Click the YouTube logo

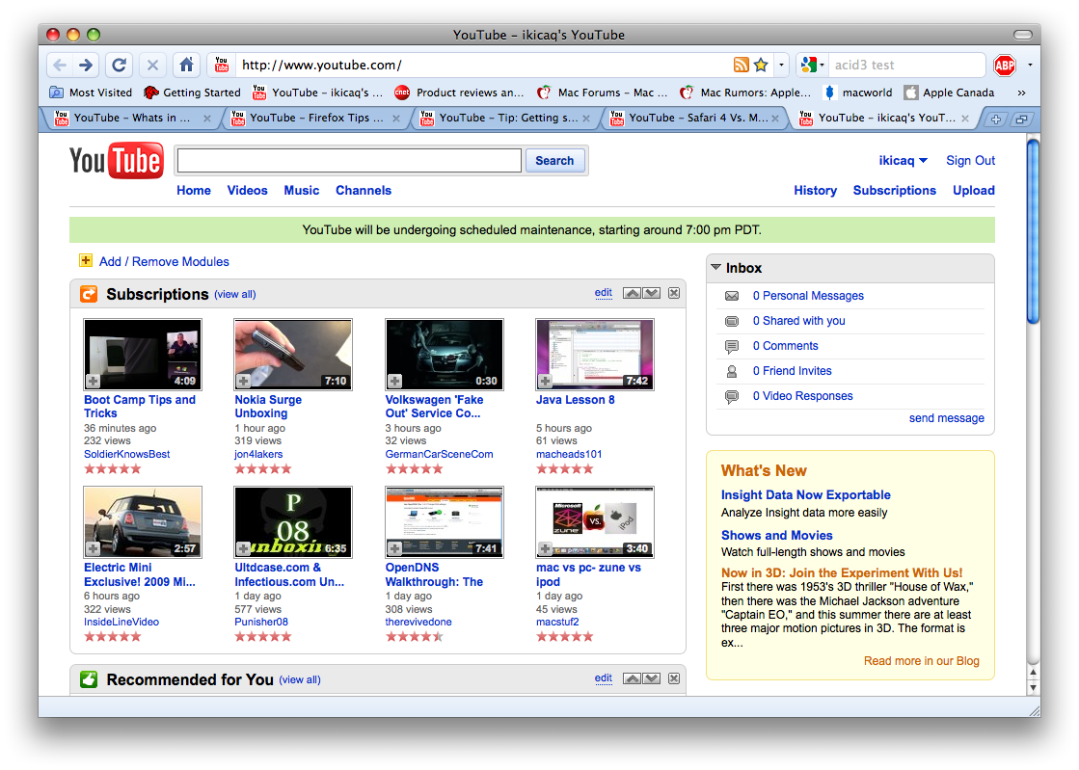coord(117,160)
